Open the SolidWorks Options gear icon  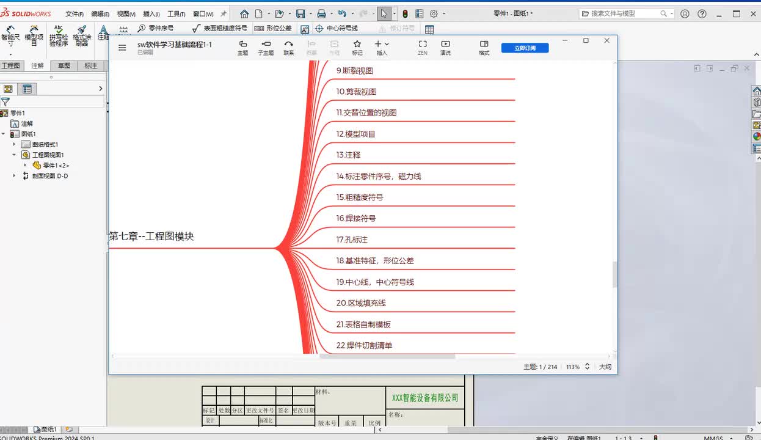pyautogui.click(x=434, y=13)
